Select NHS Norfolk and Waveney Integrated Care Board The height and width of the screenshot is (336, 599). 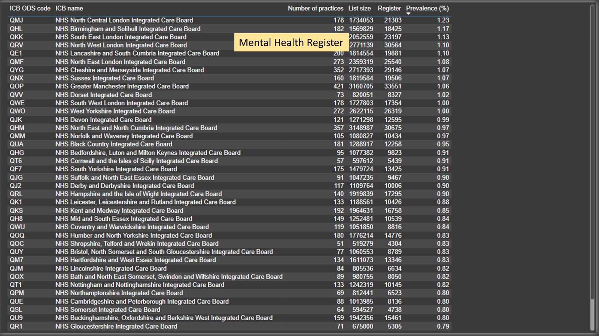click(124, 136)
